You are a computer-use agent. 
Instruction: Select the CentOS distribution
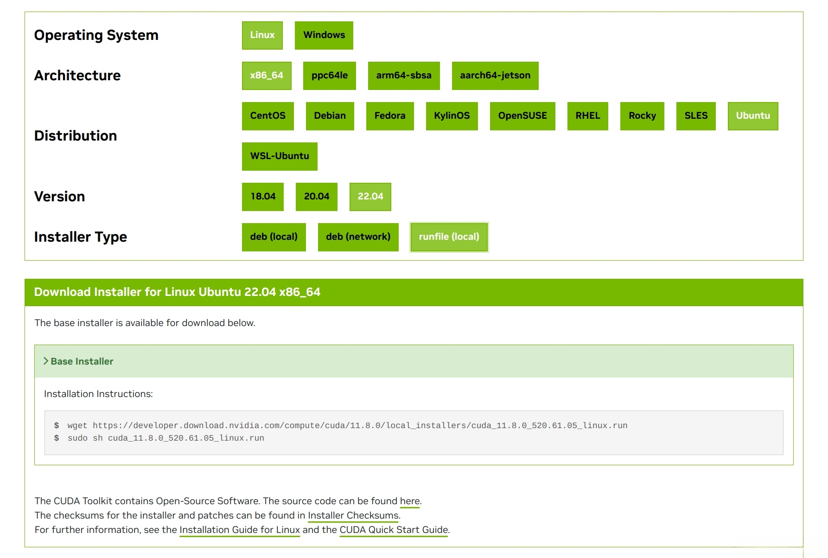pyautogui.click(x=268, y=116)
